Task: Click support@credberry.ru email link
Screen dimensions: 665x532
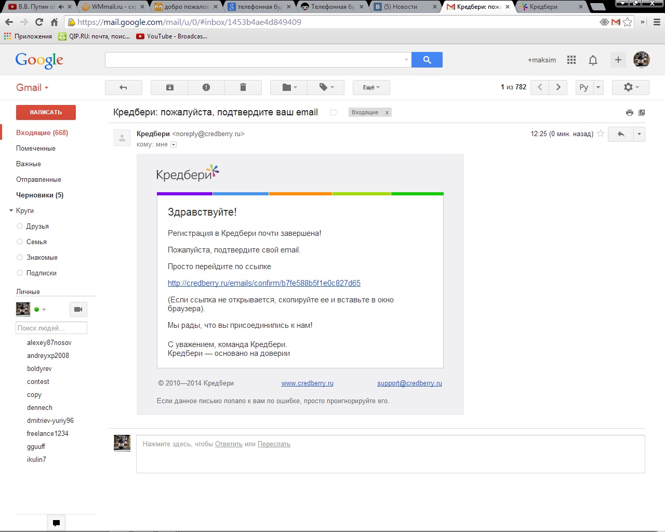Action: (x=409, y=383)
